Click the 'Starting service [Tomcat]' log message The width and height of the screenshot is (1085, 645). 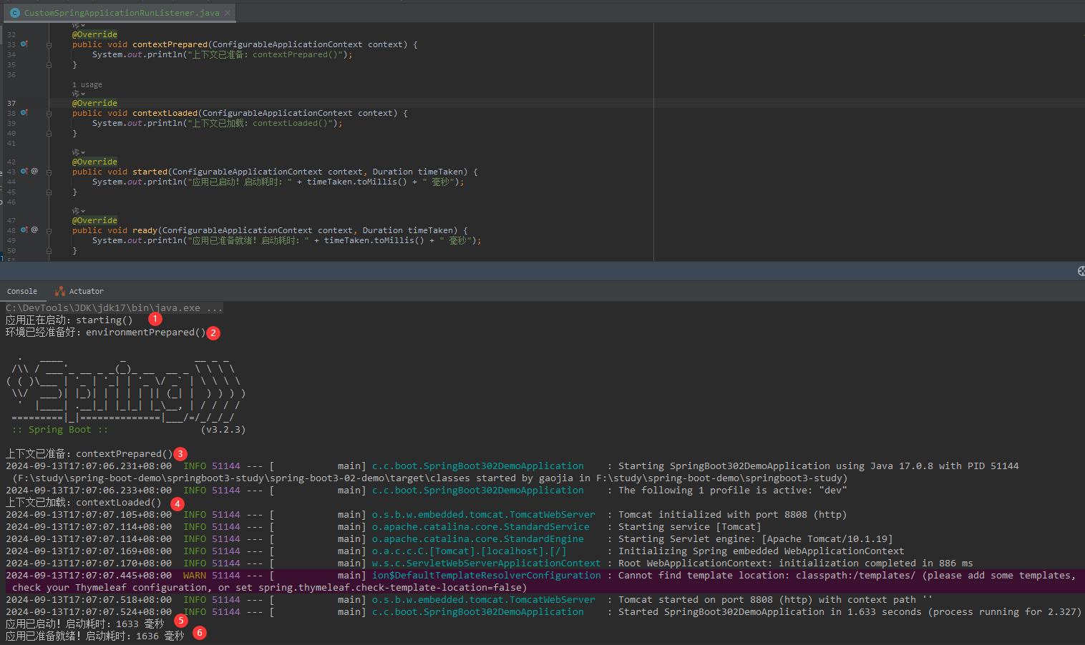689,527
